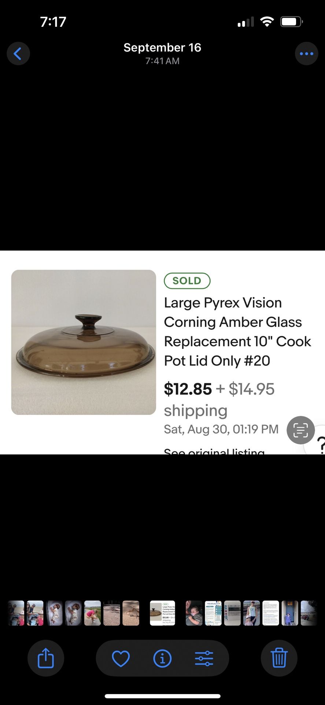The height and width of the screenshot is (705, 325).
Task: Tap the share icon
Action: 46,658
